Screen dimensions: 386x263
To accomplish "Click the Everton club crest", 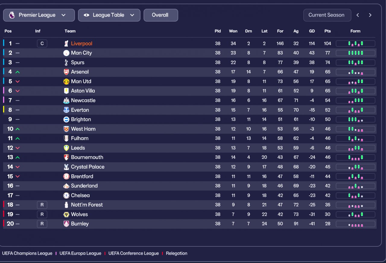I will pyautogui.click(x=66, y=110).
